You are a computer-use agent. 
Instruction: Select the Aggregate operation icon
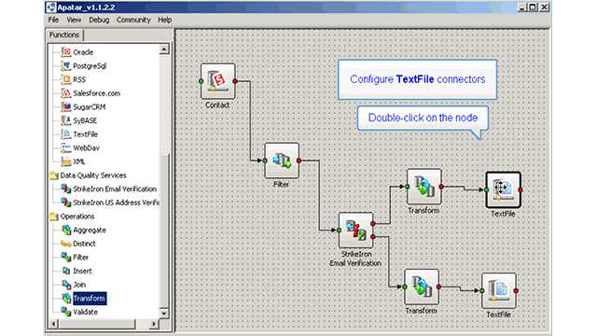[x=66, y=230]
